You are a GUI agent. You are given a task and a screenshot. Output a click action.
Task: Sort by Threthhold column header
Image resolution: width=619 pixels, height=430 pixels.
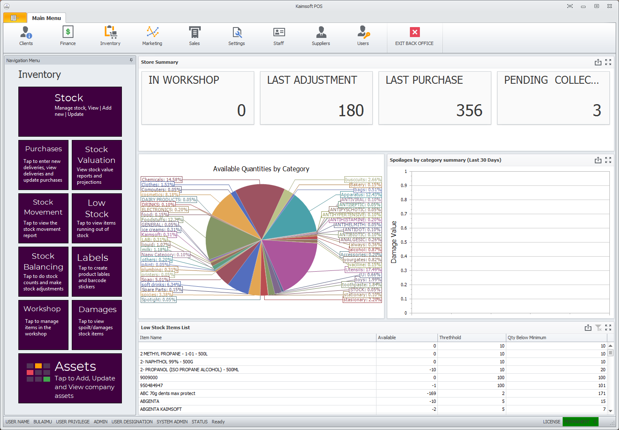472,337
